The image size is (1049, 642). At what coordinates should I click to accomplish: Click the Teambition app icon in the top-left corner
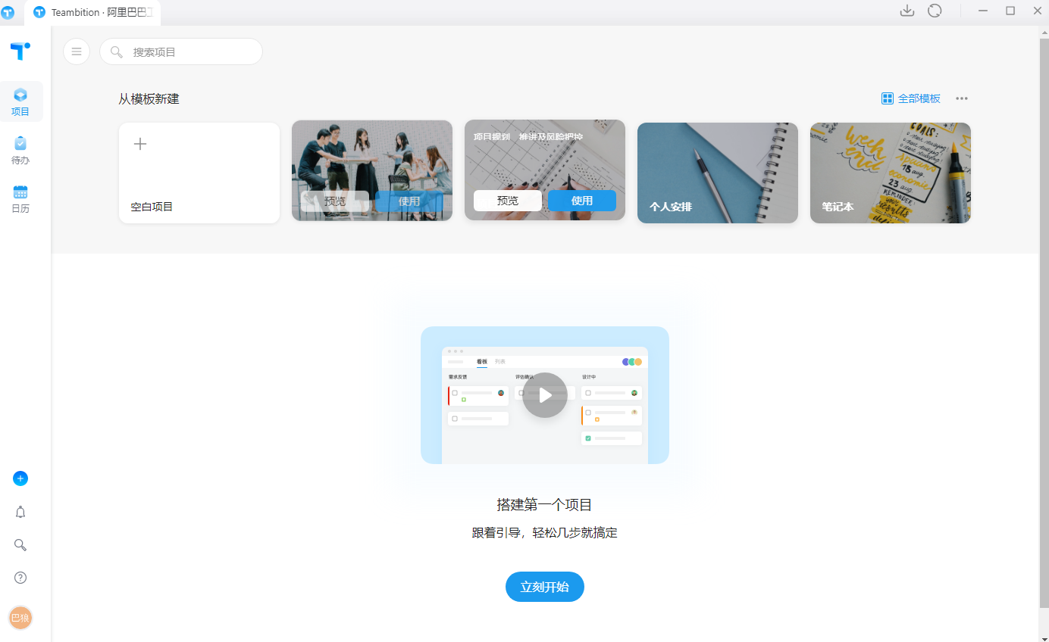[x=8, y=12]
